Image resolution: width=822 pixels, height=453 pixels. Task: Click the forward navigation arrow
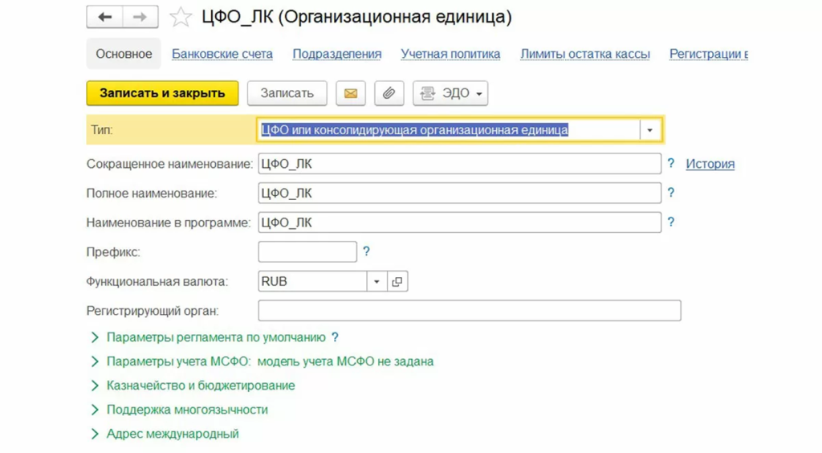(x=140, y=17)
